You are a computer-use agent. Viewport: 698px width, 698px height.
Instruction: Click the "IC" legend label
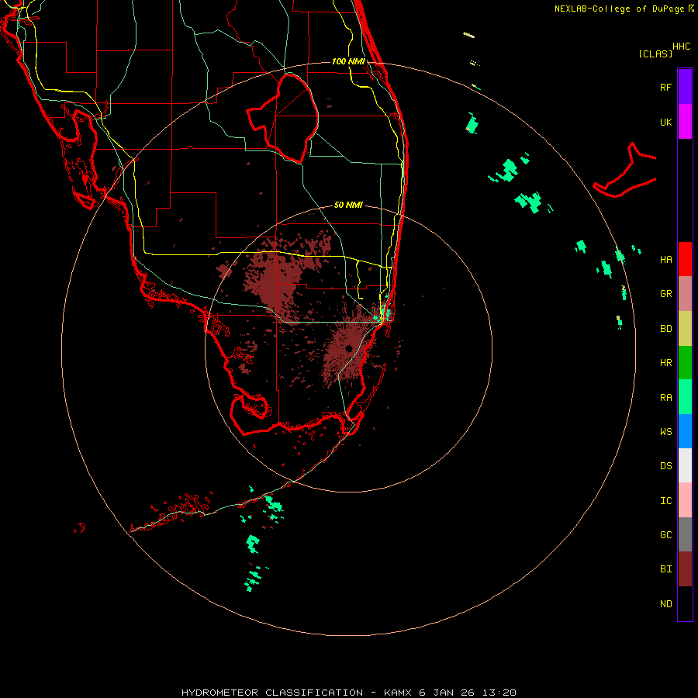click(x=665, y=501)
